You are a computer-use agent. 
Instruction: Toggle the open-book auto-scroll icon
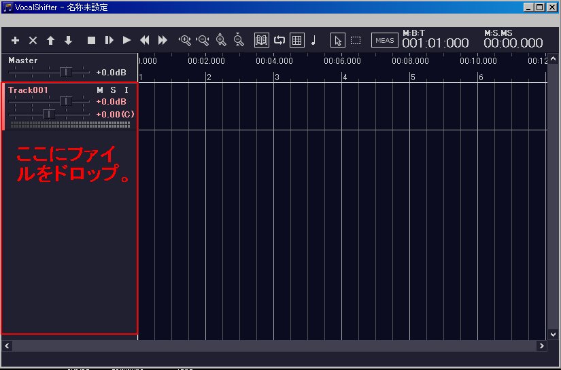(x=262, y=40)
